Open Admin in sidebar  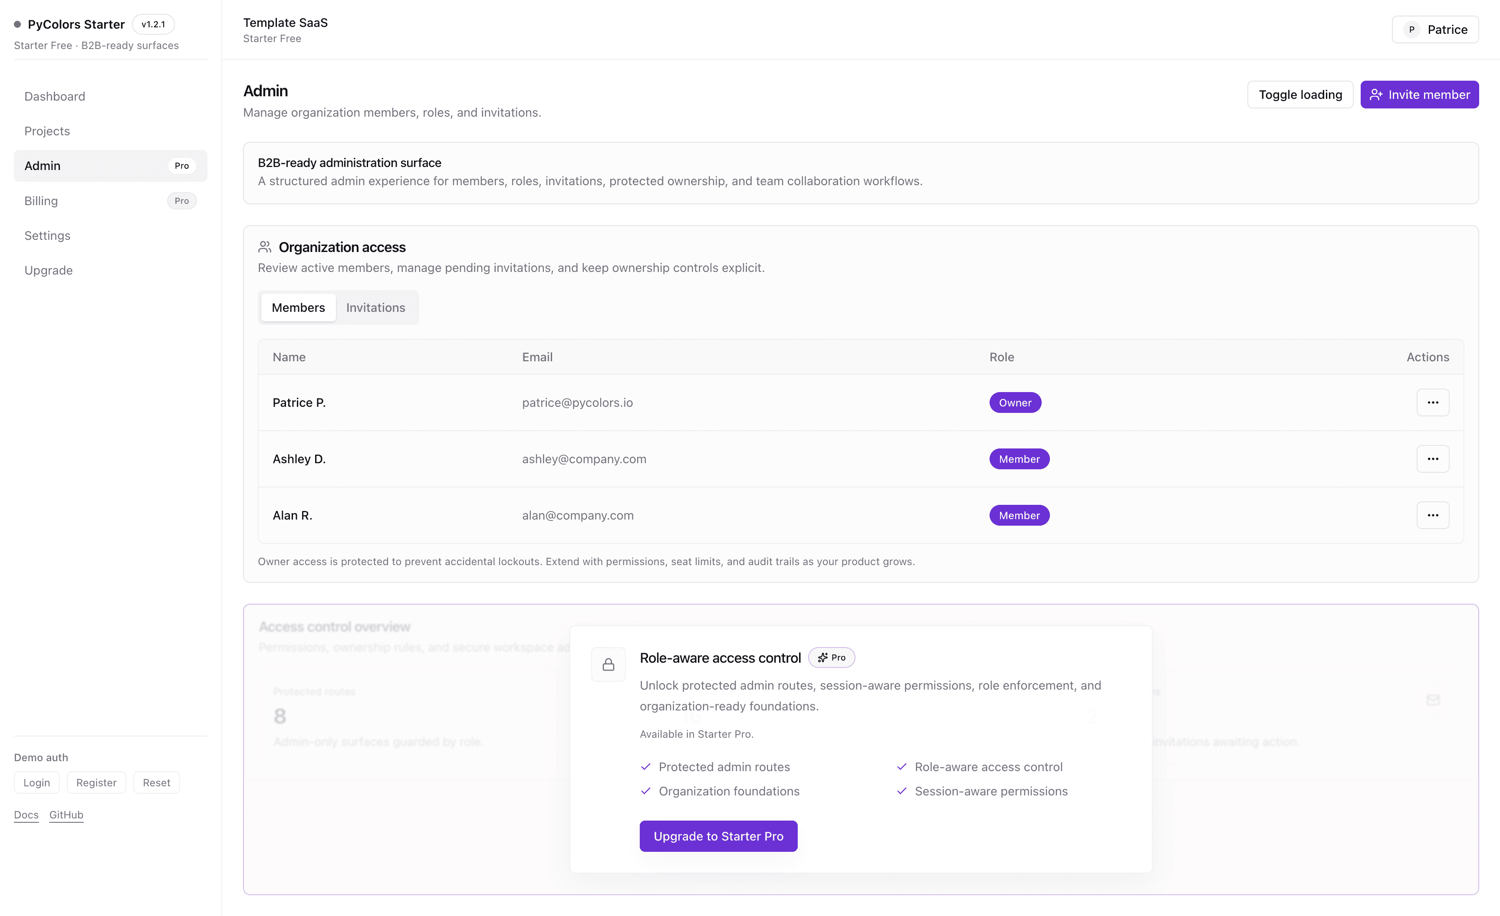[x=110, y=165]
